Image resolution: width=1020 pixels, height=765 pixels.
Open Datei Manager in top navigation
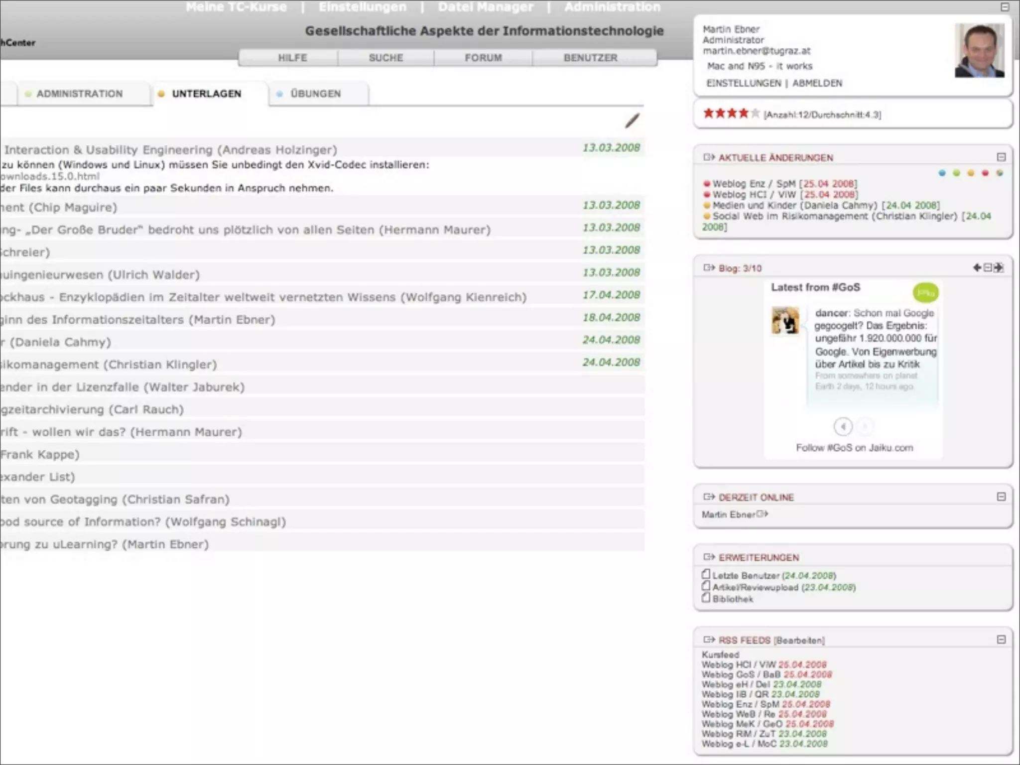(485, 7)
